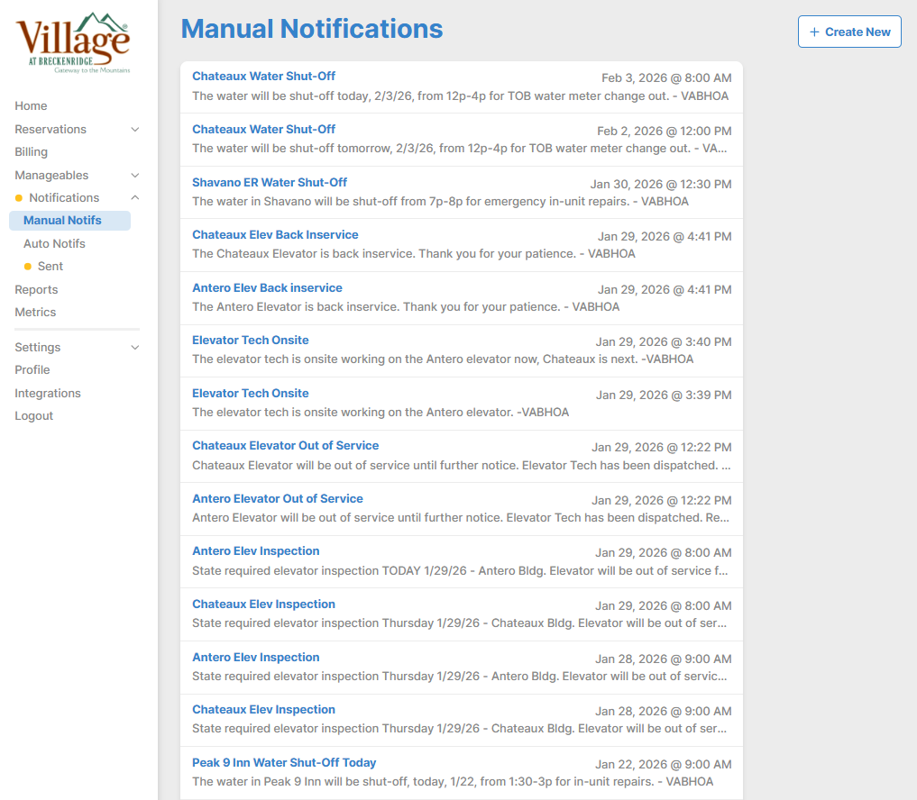Screen dimensions: 917x800
Task: Click Logout in the sidebar
Action: 33,416
